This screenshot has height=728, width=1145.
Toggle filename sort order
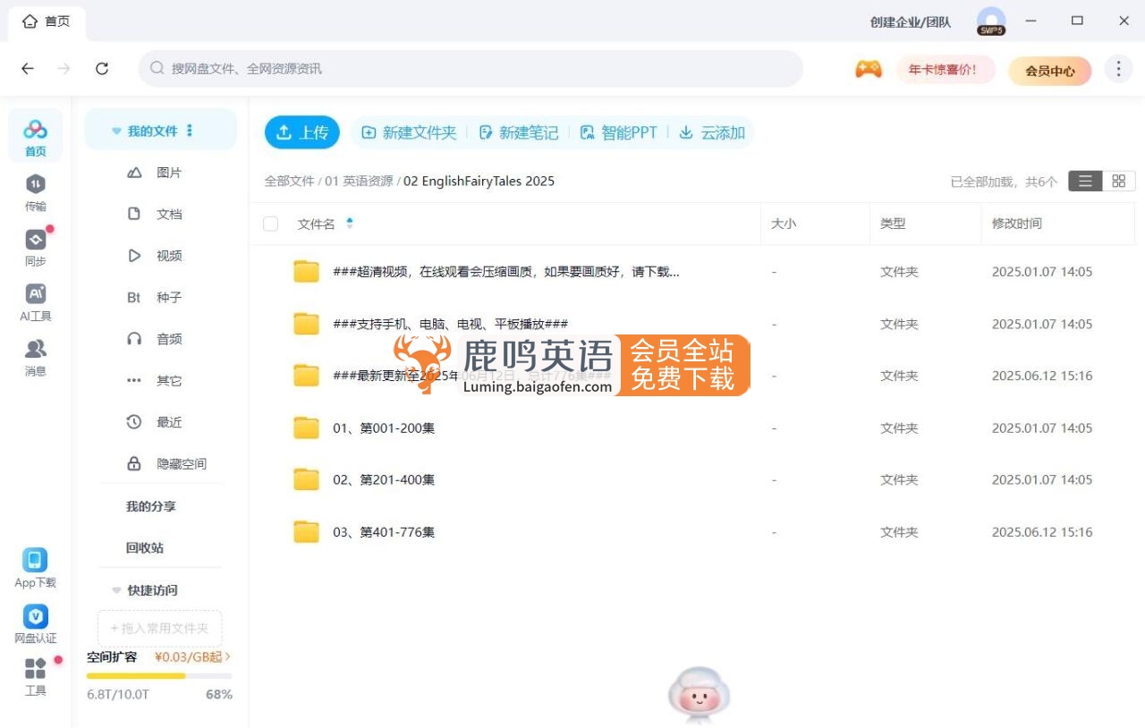tap(349, 224)
